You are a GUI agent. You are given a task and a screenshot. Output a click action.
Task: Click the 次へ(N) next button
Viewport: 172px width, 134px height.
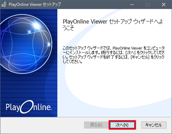(122, 125)
